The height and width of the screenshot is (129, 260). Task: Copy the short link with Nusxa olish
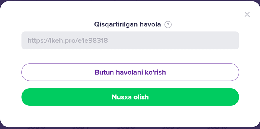(130, 97)
